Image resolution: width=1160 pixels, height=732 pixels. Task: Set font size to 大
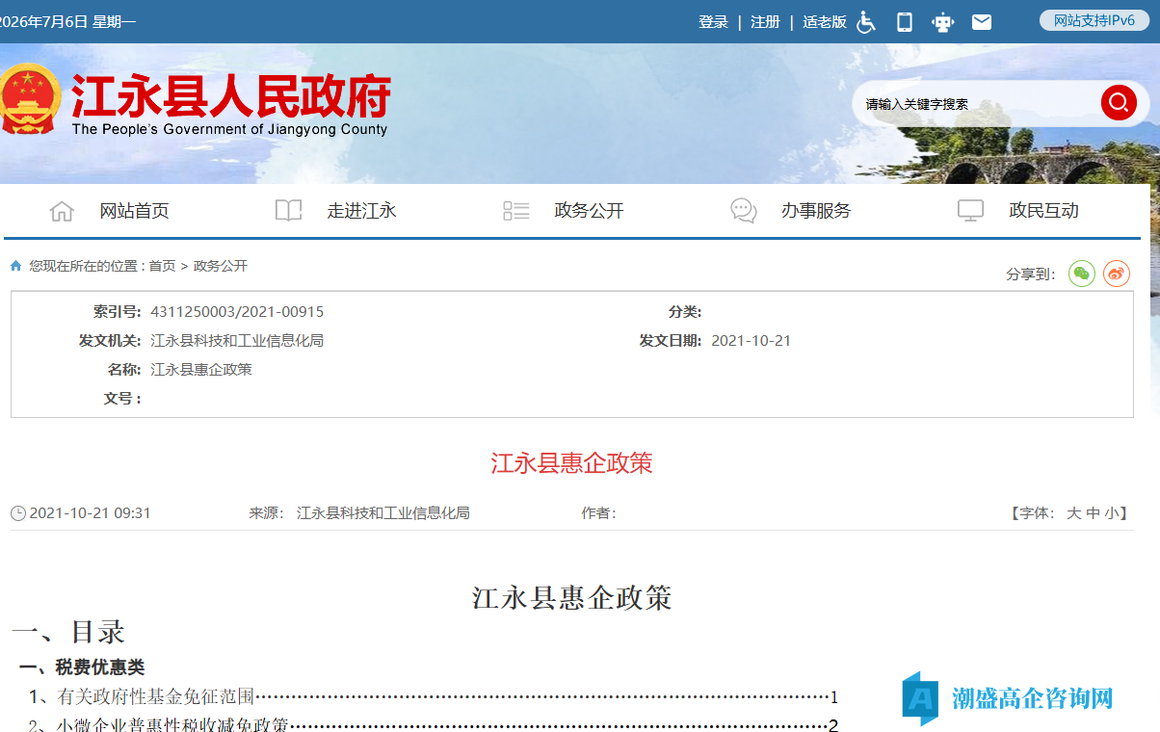[1073, 513]
